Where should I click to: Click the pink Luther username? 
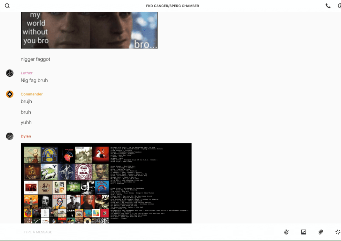point(27,73)
